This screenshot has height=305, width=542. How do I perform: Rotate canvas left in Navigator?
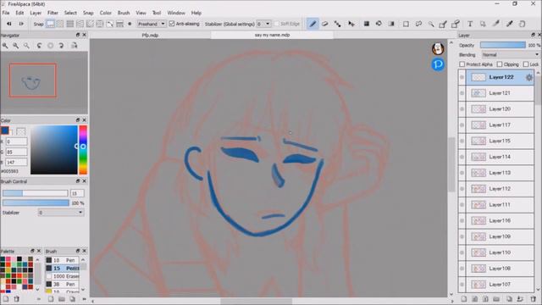coord(39,46)
